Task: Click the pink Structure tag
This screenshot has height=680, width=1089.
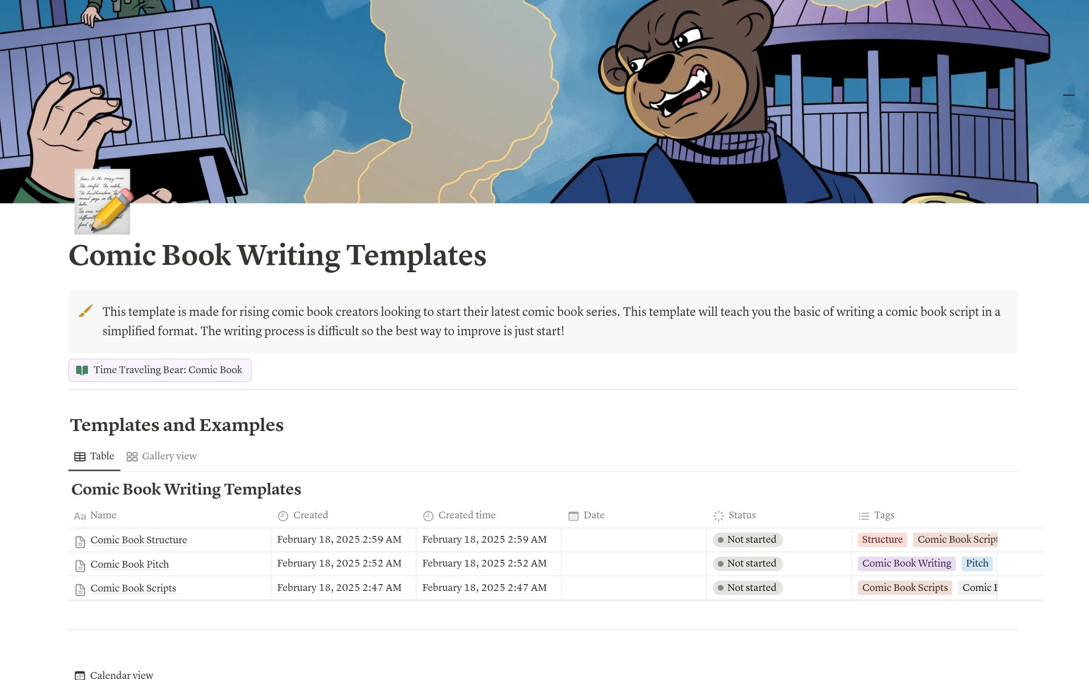Action: tap(882, 540)
